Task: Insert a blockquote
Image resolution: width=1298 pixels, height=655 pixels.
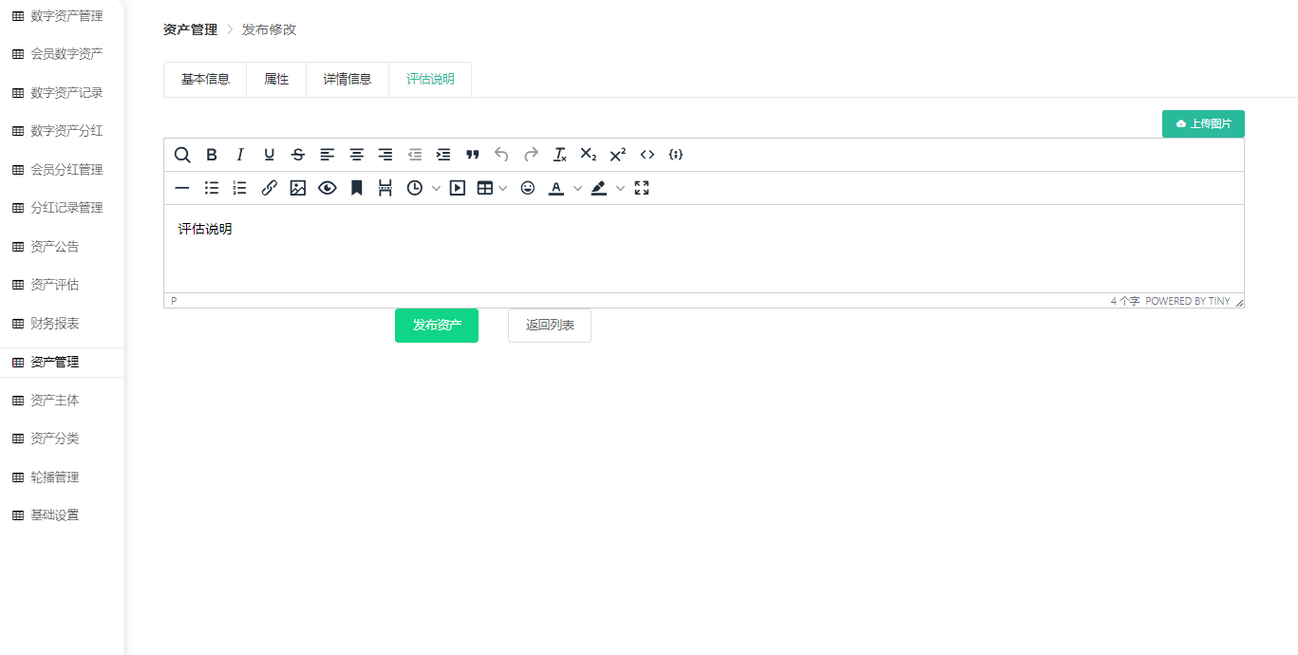Action: point(473,155)
